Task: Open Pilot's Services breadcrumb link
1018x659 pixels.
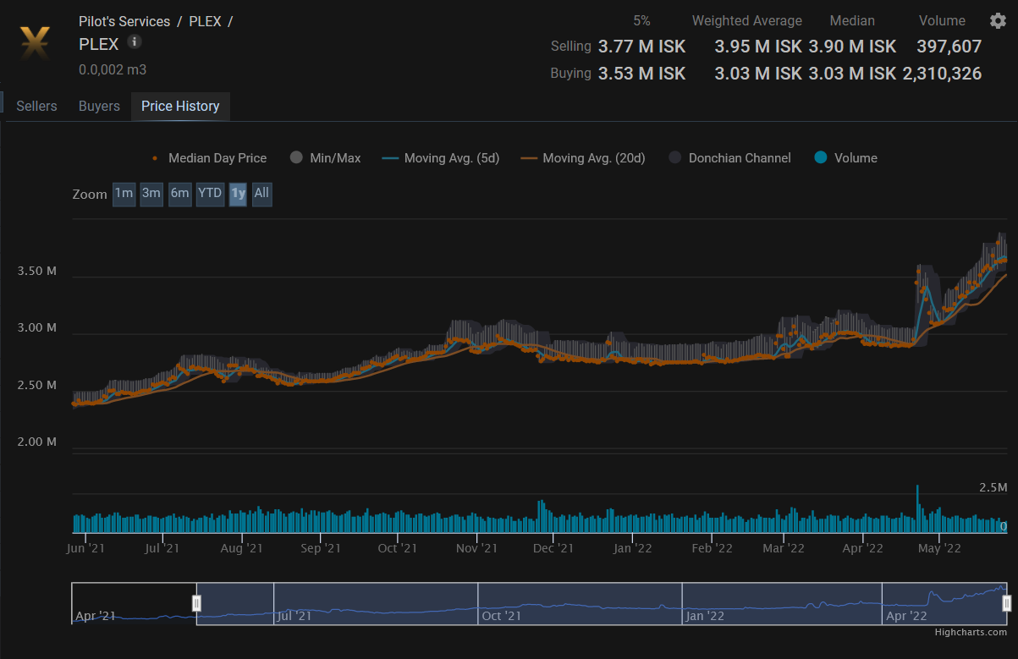Action: tap(124, 21)
